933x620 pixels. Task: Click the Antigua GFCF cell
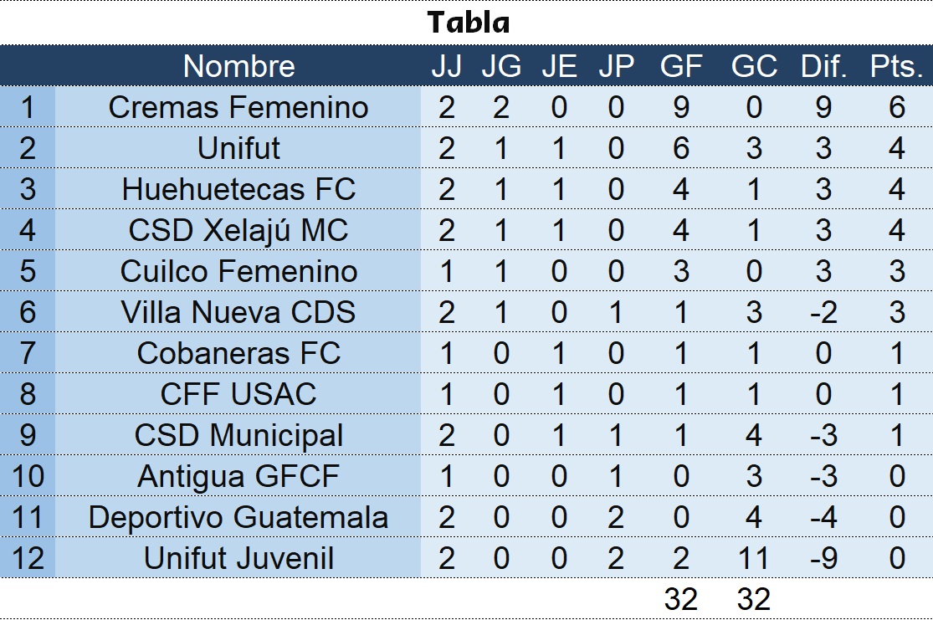pos(238,476)
